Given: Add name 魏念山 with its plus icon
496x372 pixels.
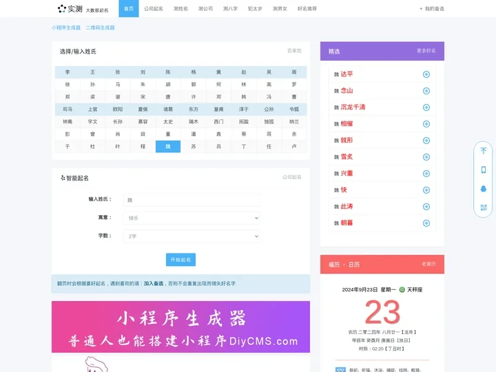Looking at the screenshot, I should [x=426, y=91].
